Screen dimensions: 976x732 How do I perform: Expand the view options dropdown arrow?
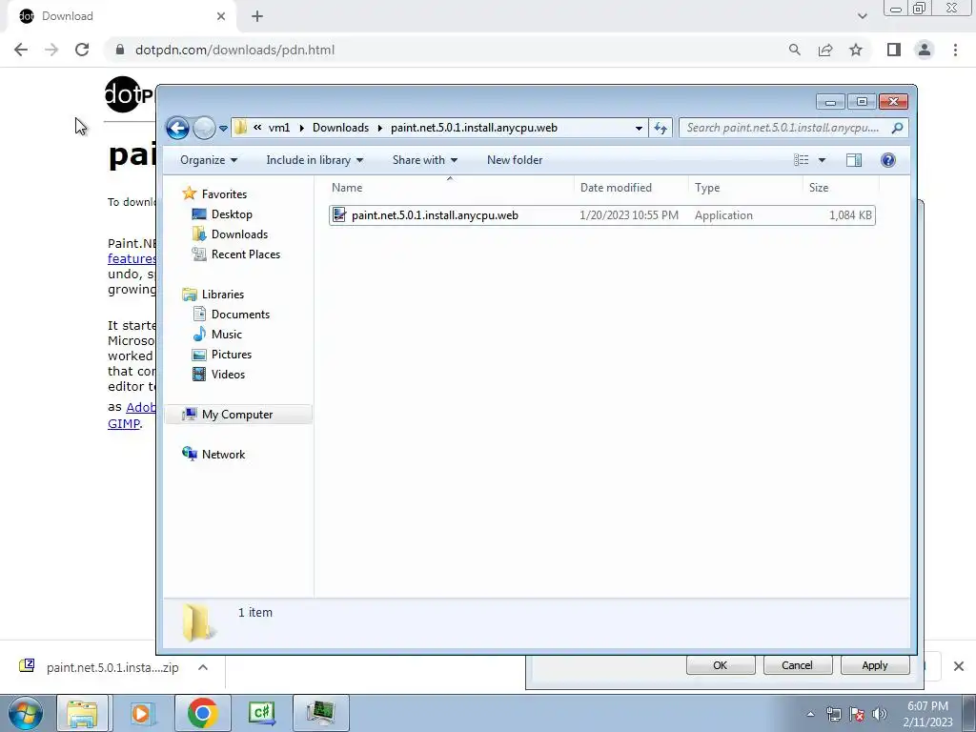pyautogui.click(x=822, y=160)
